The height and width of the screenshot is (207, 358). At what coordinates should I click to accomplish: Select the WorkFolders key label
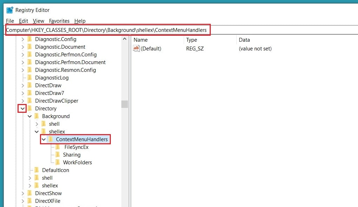(77, 163)
